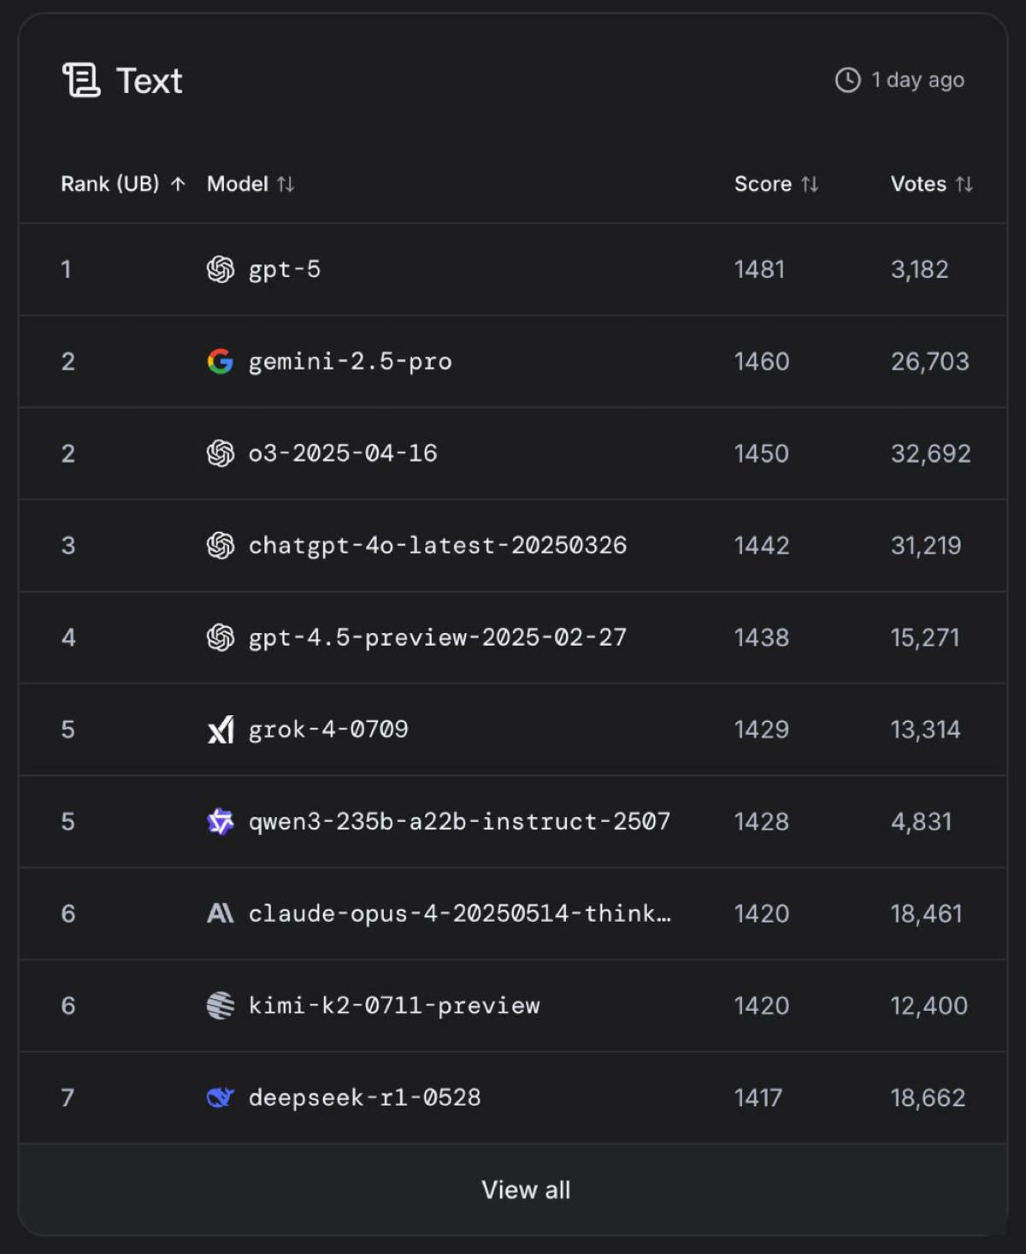The width and height of the screenshot is (1026, 1254).
Task: Click the OpenAI logo next to chatgpt-4o-latest-20250326
Action: tap(221, 546)
